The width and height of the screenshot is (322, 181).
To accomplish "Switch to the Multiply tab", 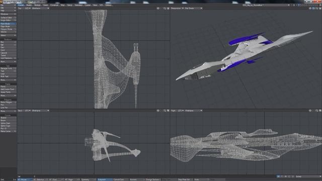I will (37, 5).
